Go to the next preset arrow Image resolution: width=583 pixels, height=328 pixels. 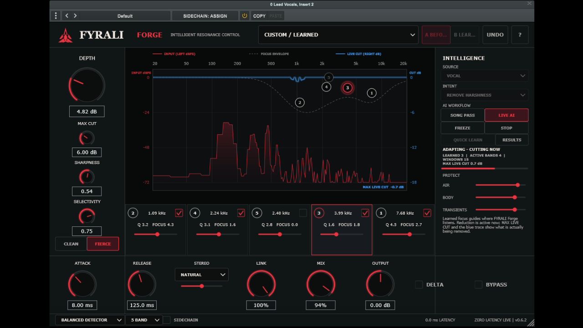point(75,16)
